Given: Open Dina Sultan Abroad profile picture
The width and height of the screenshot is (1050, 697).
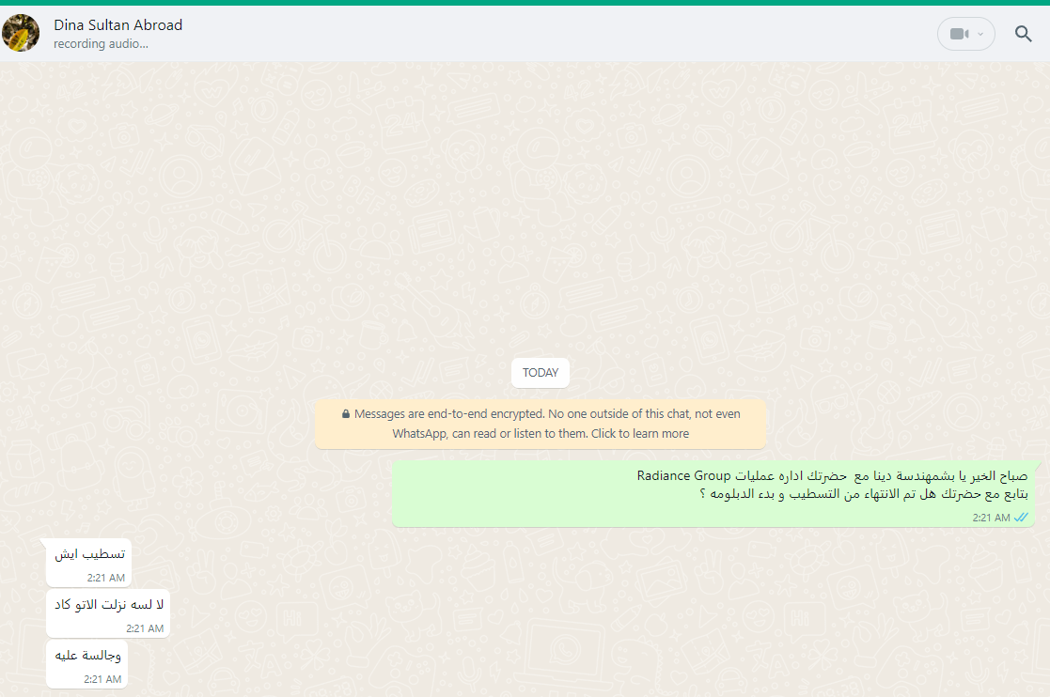Looking at the screenshot, I should [20, 33].
